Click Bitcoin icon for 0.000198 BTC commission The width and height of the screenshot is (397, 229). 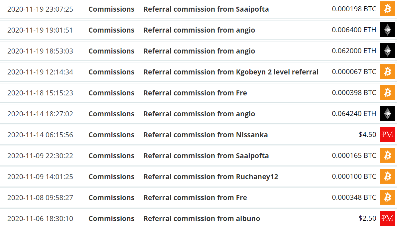click(387, 9)
